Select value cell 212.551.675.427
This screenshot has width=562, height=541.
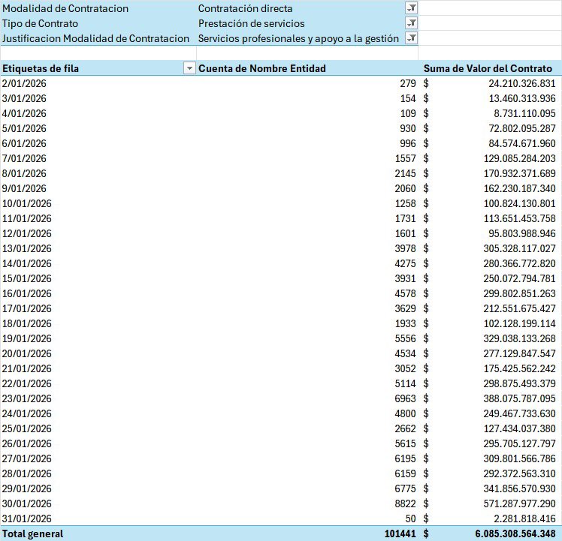520,308
